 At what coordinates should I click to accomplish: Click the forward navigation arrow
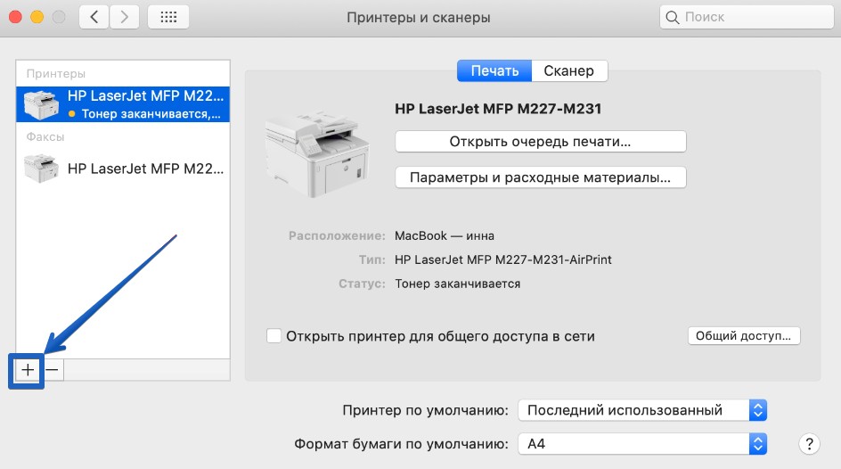click(124, 17)
